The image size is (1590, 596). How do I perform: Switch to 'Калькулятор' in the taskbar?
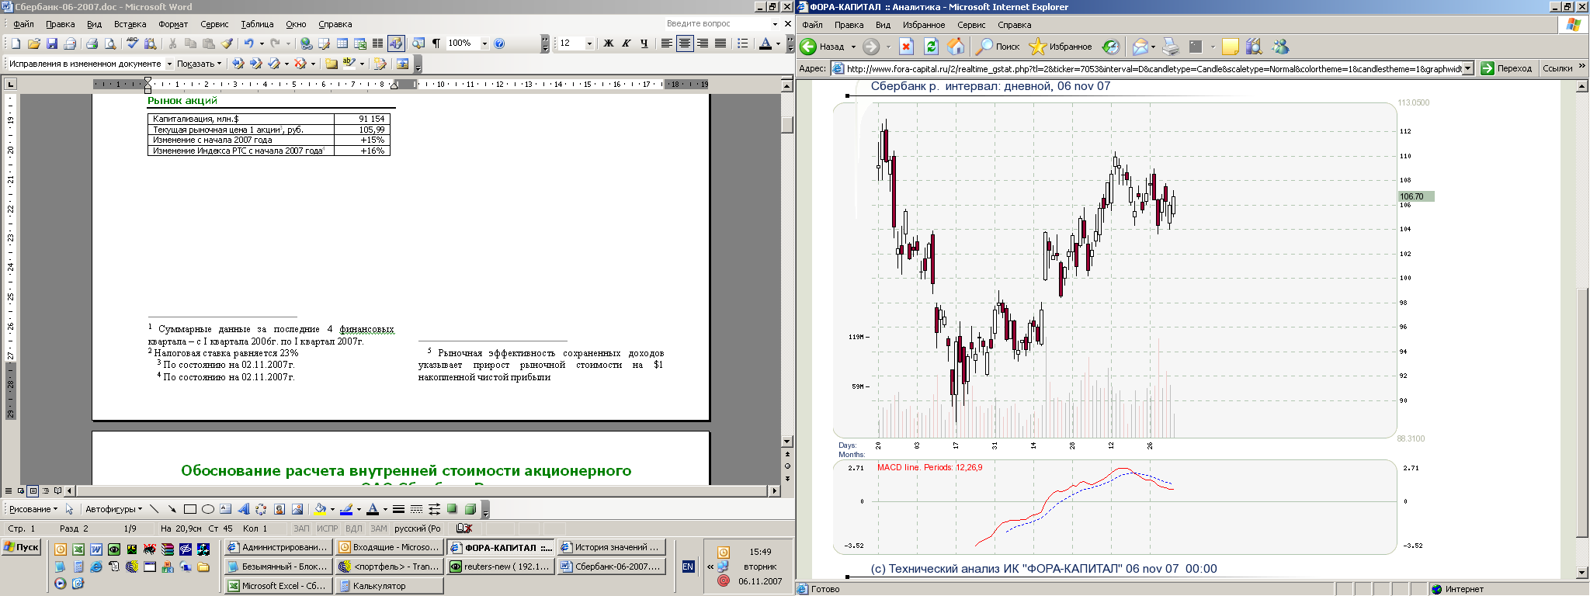[388, 586]
